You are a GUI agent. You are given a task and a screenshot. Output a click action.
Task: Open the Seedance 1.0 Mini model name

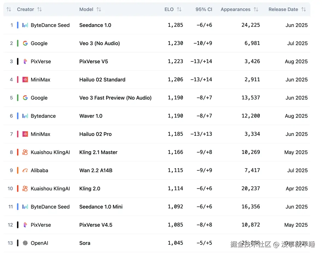coord(101,207)
